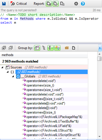Click the vertical scrollbar thumb

99,59
